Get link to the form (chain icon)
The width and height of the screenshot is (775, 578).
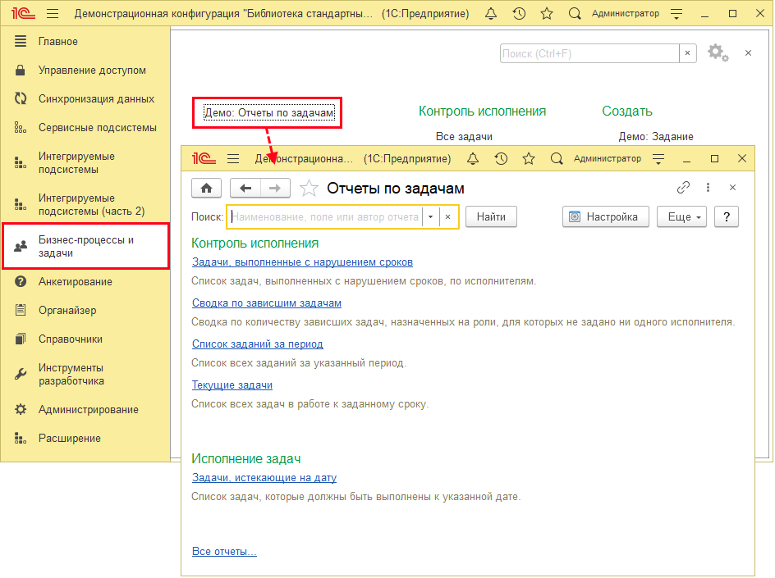(684, 188)
